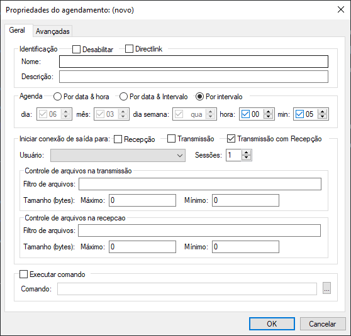Enable the Desabilitar checkbox
The width and height of the screenshot is (351, 336).
(76, 50)
